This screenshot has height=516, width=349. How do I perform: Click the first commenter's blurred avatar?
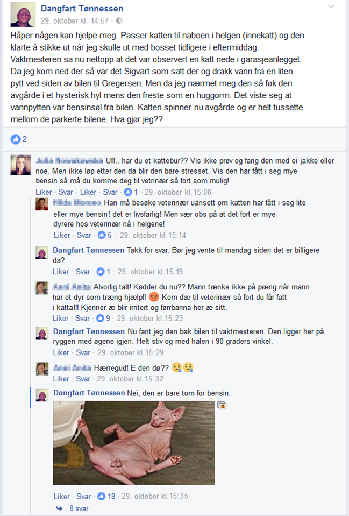pos(21,165)
